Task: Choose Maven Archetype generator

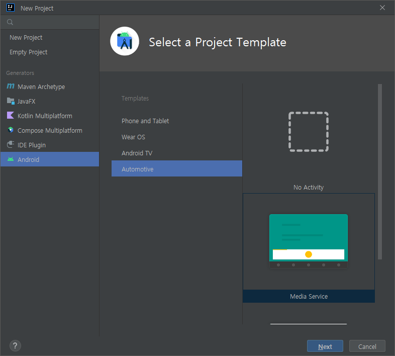Action: [x=50, y=86]
